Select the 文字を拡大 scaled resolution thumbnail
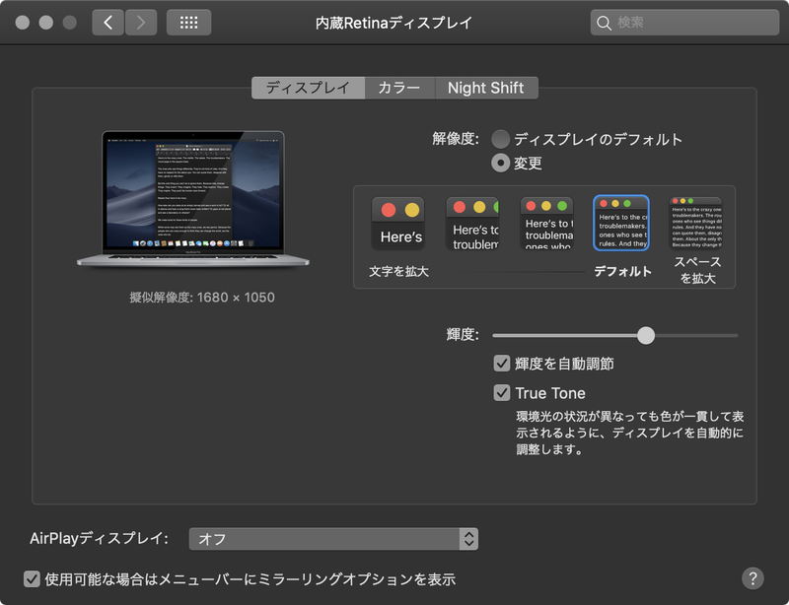Viewport: 789px width, 605px height. pyautogui.click(x=398, y=224)
